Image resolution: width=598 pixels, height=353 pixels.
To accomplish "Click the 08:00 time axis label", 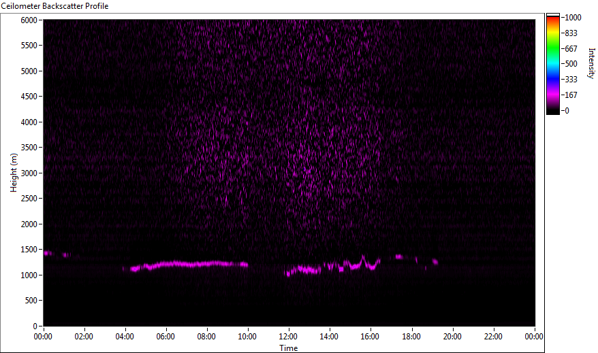I will click(206, 337).
